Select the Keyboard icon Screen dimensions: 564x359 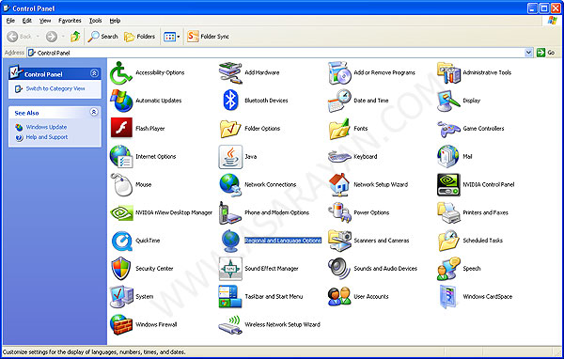[x=339, y=157]
